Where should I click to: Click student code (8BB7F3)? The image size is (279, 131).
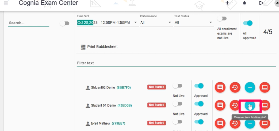click(124, 88)
